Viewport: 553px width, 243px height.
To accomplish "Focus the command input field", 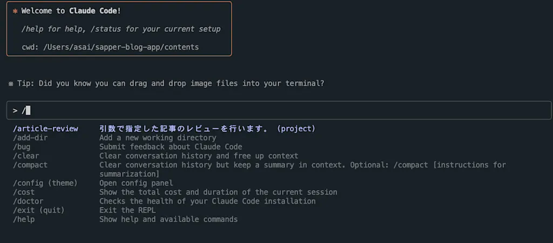I will click(x=279, y=110).
